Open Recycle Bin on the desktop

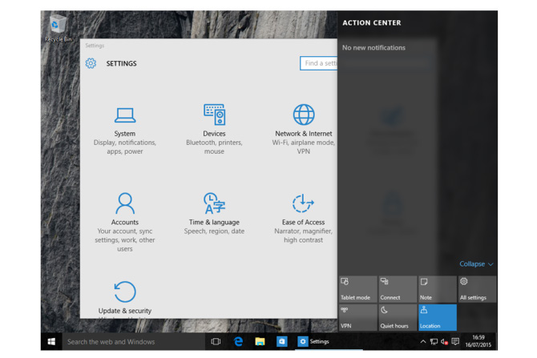coord(58,28)
